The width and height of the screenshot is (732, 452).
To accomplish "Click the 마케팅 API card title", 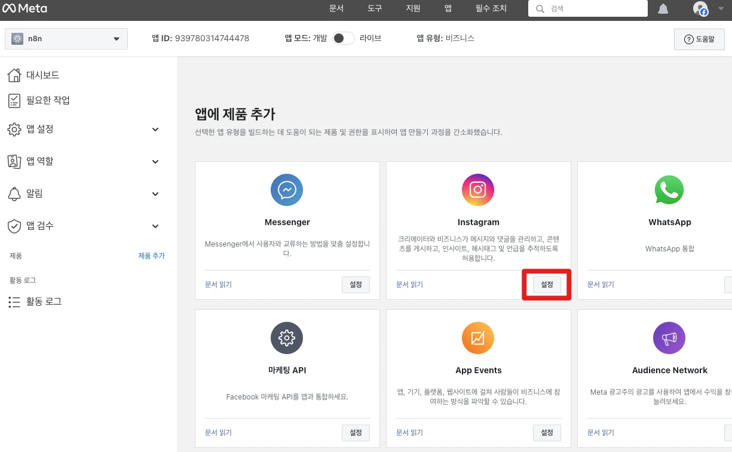I will tap(287, 370).
